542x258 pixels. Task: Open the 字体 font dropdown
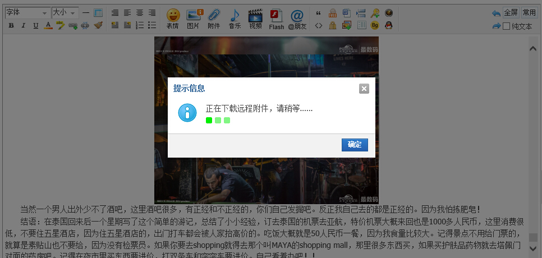[x=27, y=13]
